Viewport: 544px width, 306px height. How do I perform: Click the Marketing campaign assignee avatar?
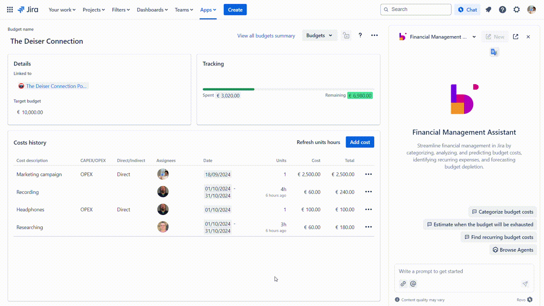[x=163, y=174]
